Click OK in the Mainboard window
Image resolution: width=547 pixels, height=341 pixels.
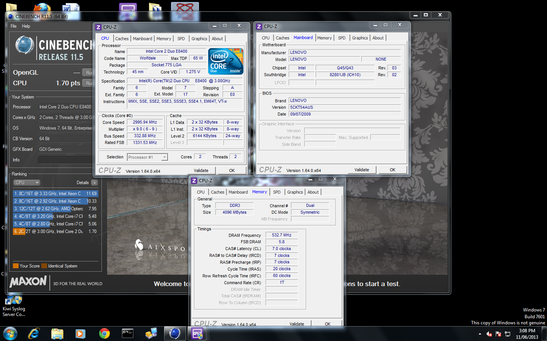coord(392,170)
